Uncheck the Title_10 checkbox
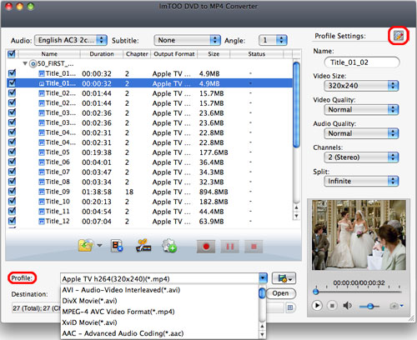This screenshot has width=417, height=340. click(x=12, y=202)
